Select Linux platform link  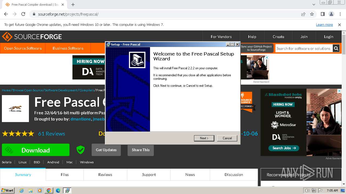point(22,162)
